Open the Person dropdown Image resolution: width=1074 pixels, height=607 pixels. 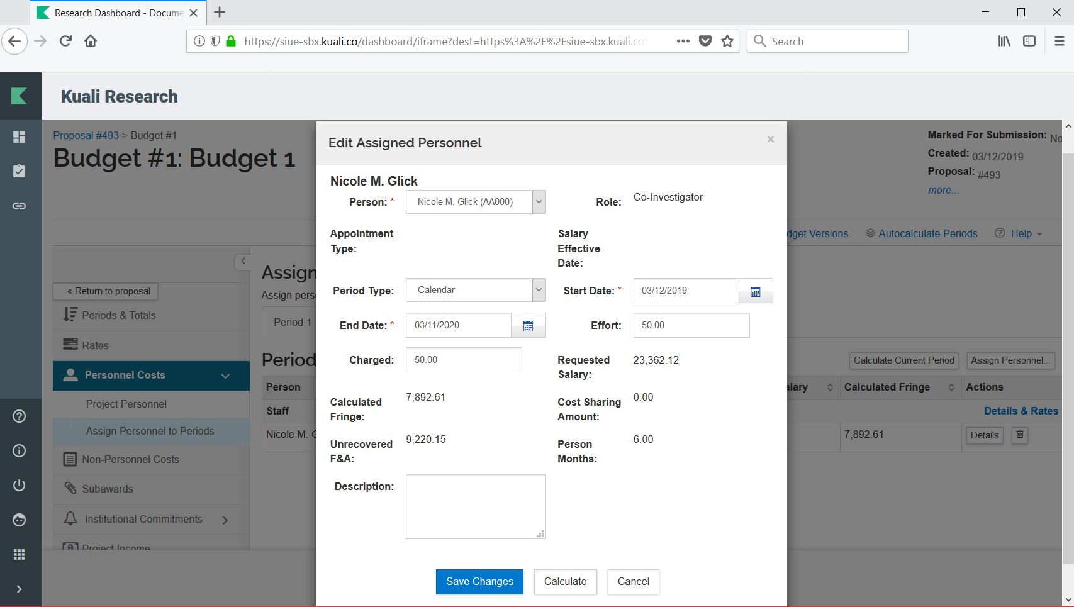pos(475,202)
